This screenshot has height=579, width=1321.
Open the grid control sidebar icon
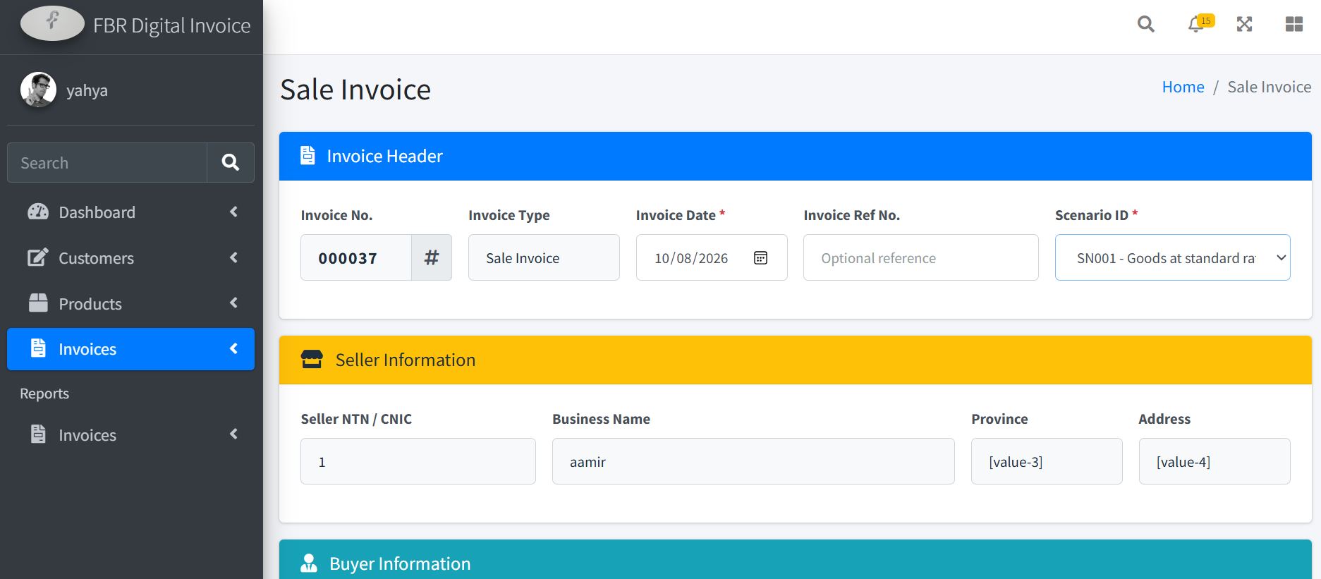(x=1294, y=25)
